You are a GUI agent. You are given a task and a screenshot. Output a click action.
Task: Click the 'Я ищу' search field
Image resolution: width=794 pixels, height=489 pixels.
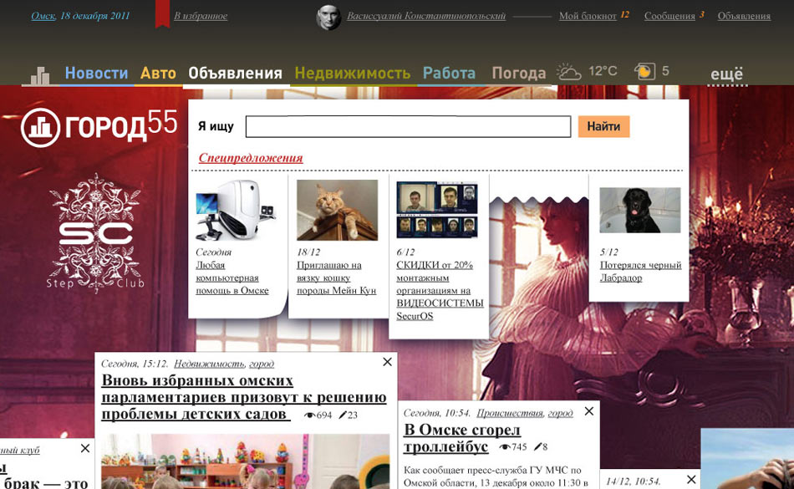(408, 126)
